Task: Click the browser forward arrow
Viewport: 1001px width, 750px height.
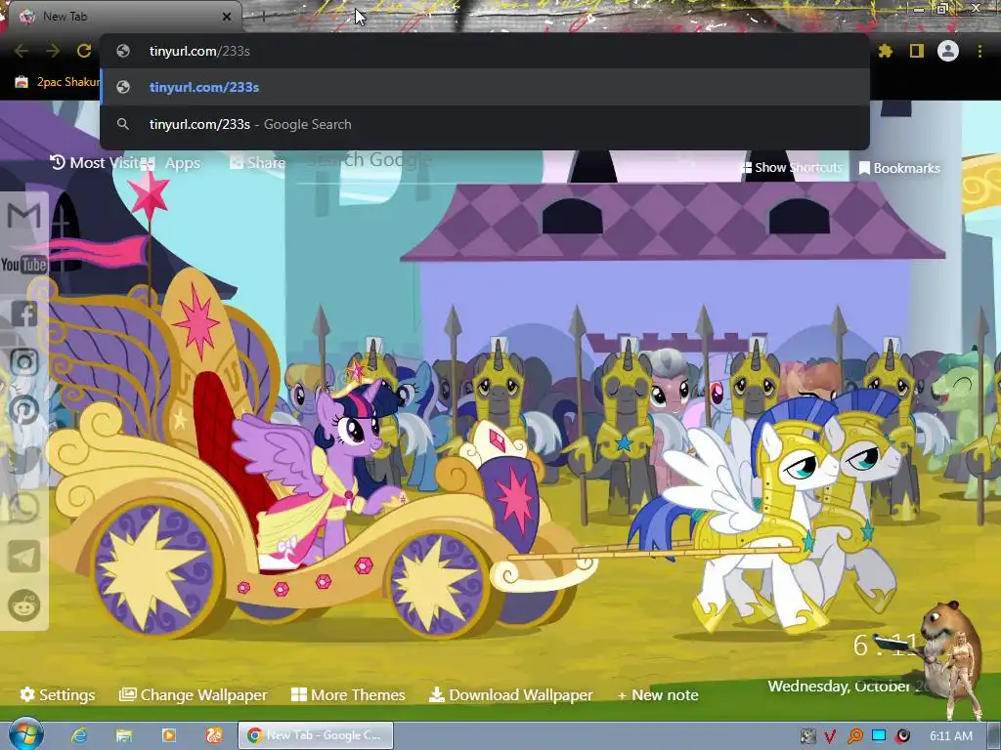Action: pos(53,51)
